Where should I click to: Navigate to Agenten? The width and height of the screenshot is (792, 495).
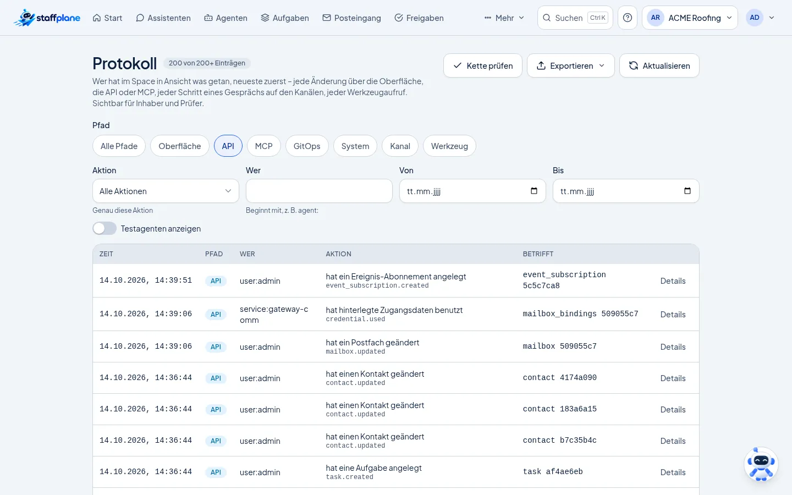(226, 18)
